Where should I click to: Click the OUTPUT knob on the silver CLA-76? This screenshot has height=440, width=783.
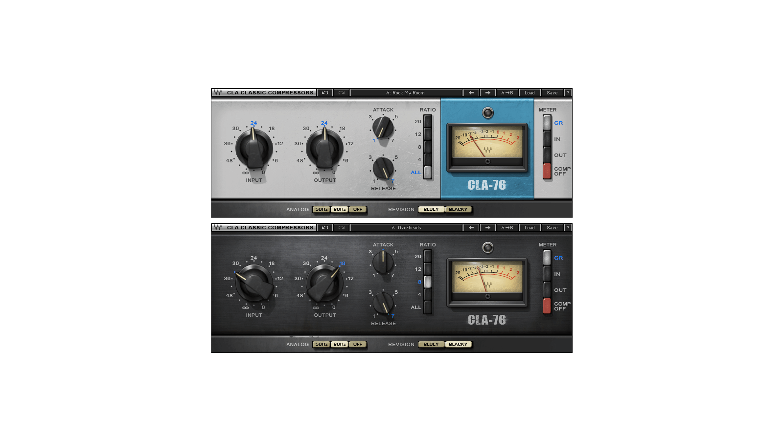click(x=324, y=148)
